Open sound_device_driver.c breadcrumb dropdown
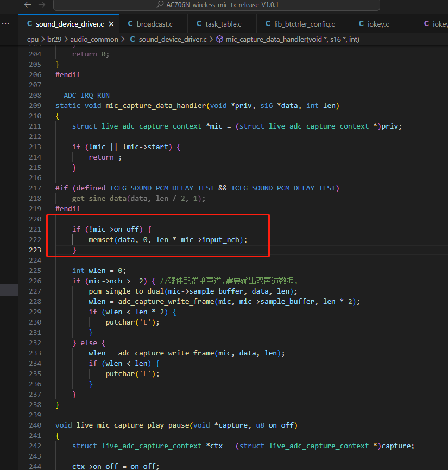This screenshot has height=470, width=448. (x=173, y=39)
